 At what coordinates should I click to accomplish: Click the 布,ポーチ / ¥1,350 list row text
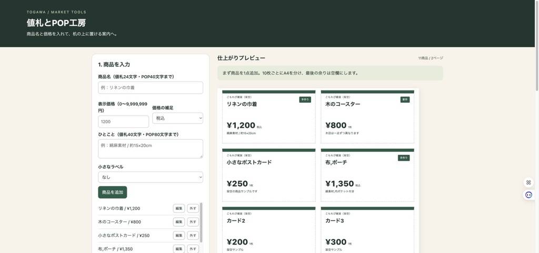(x=115, y=249)
